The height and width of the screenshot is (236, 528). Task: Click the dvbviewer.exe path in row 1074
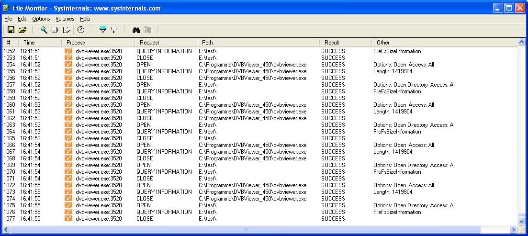[253, 199]
